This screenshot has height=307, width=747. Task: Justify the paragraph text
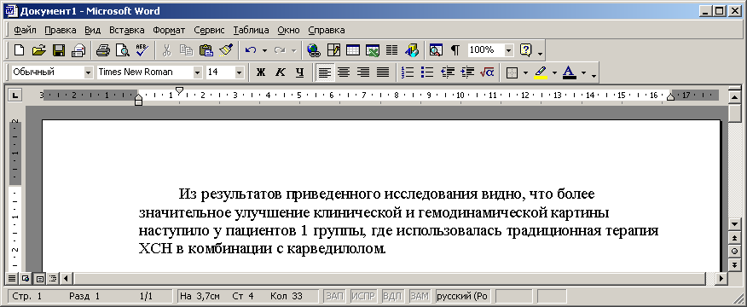[x=383, y=72]
